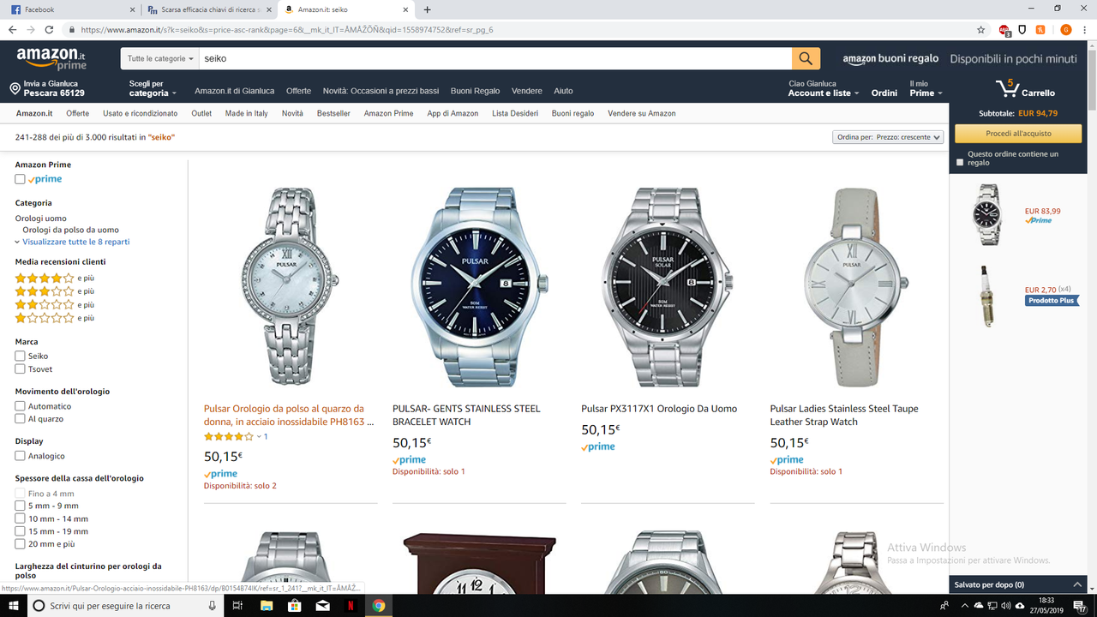Open Tutte le categorie search dropdown
The image size is (1097, 617).
160,58
